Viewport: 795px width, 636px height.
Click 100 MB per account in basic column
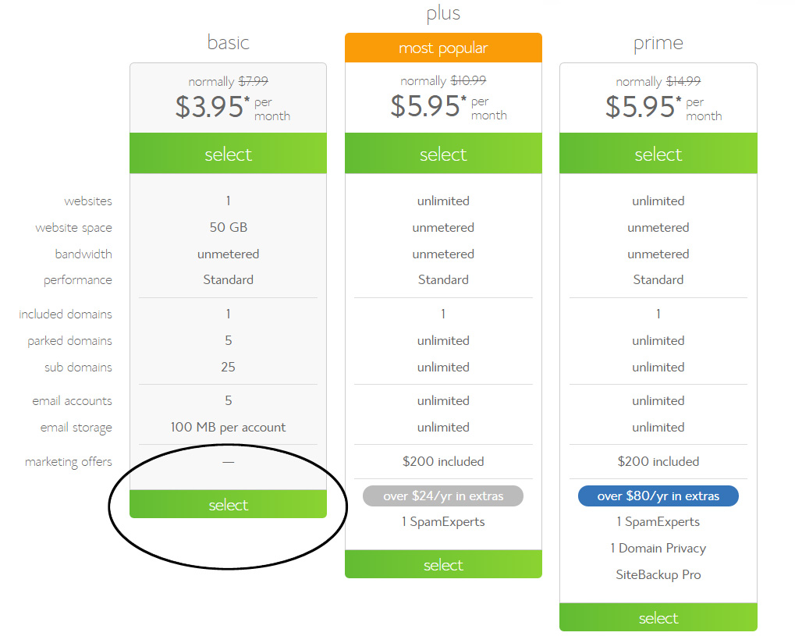point(228,428)
